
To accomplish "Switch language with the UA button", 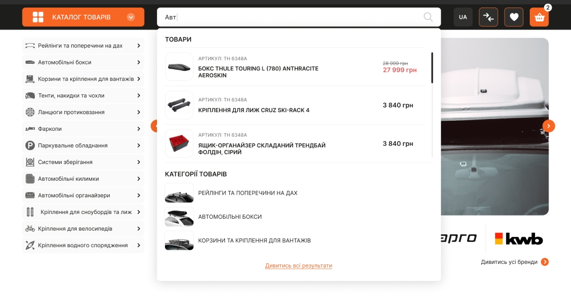I will tap(463, 17).
